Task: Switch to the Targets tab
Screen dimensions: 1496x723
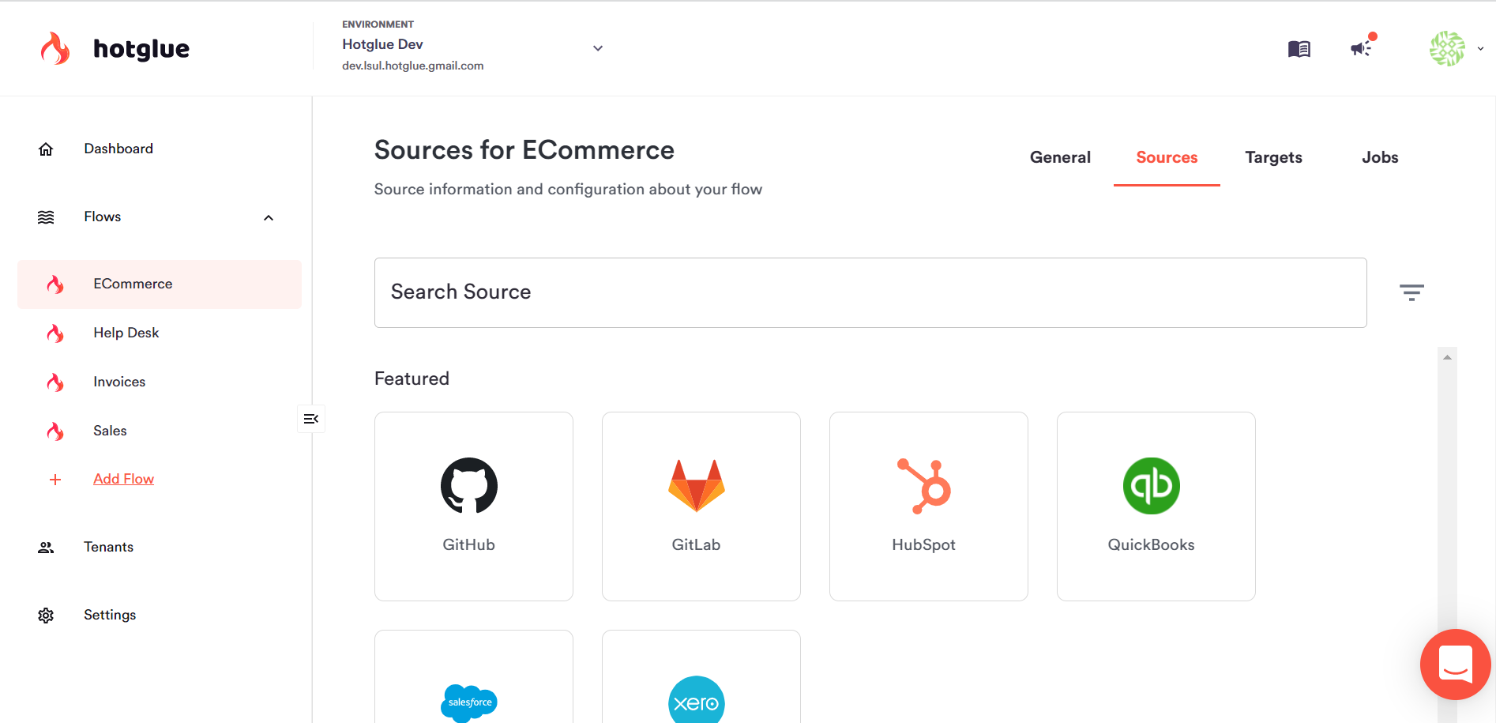Action: click(x=1273, y=157)
